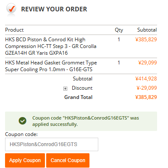
Task: Click the orange checkmark review icon
Action: pos(11,9)
